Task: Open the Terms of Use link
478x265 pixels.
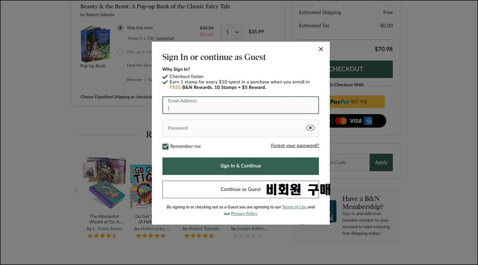Action: [294, 207]
